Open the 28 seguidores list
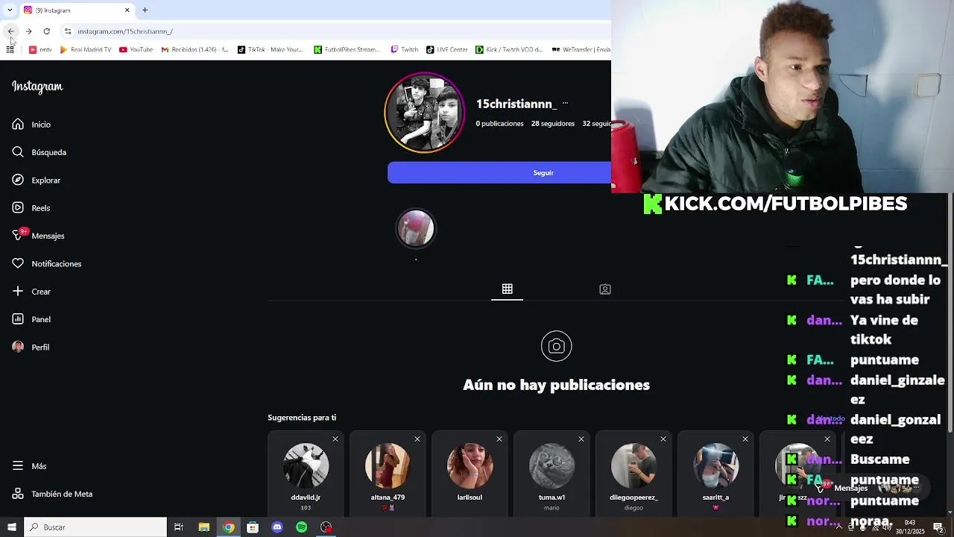 (553, 124)
